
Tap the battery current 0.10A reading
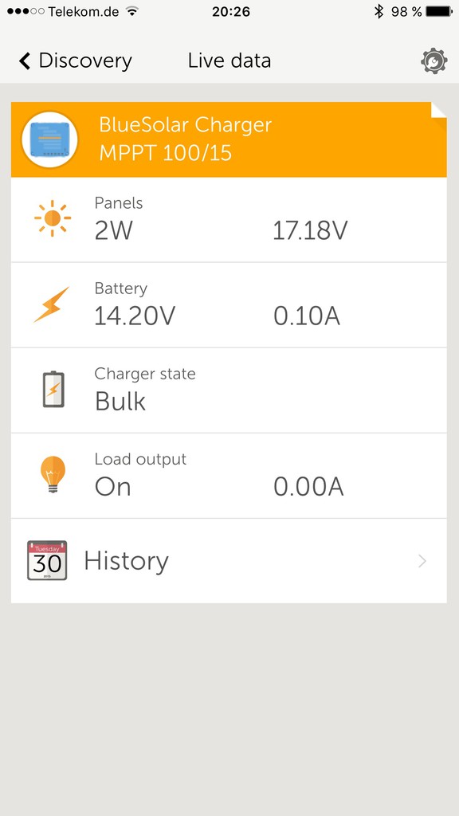click(307, 316)
